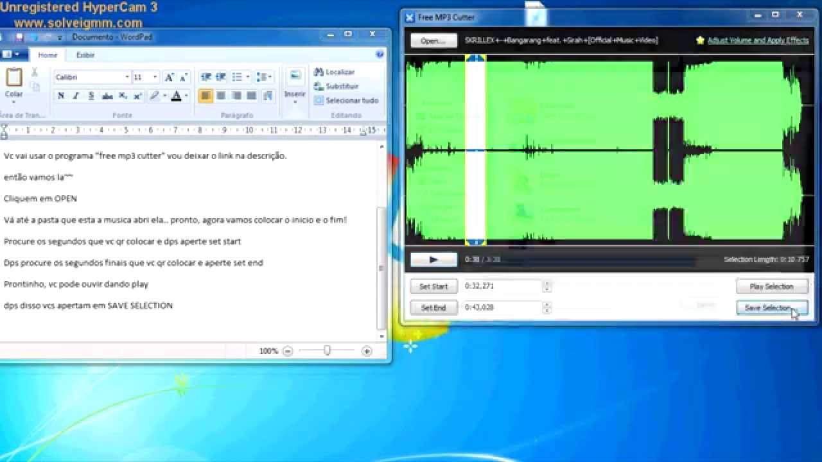Click the MP3 Cutter playback progress bar

click(x=600, y=260)
